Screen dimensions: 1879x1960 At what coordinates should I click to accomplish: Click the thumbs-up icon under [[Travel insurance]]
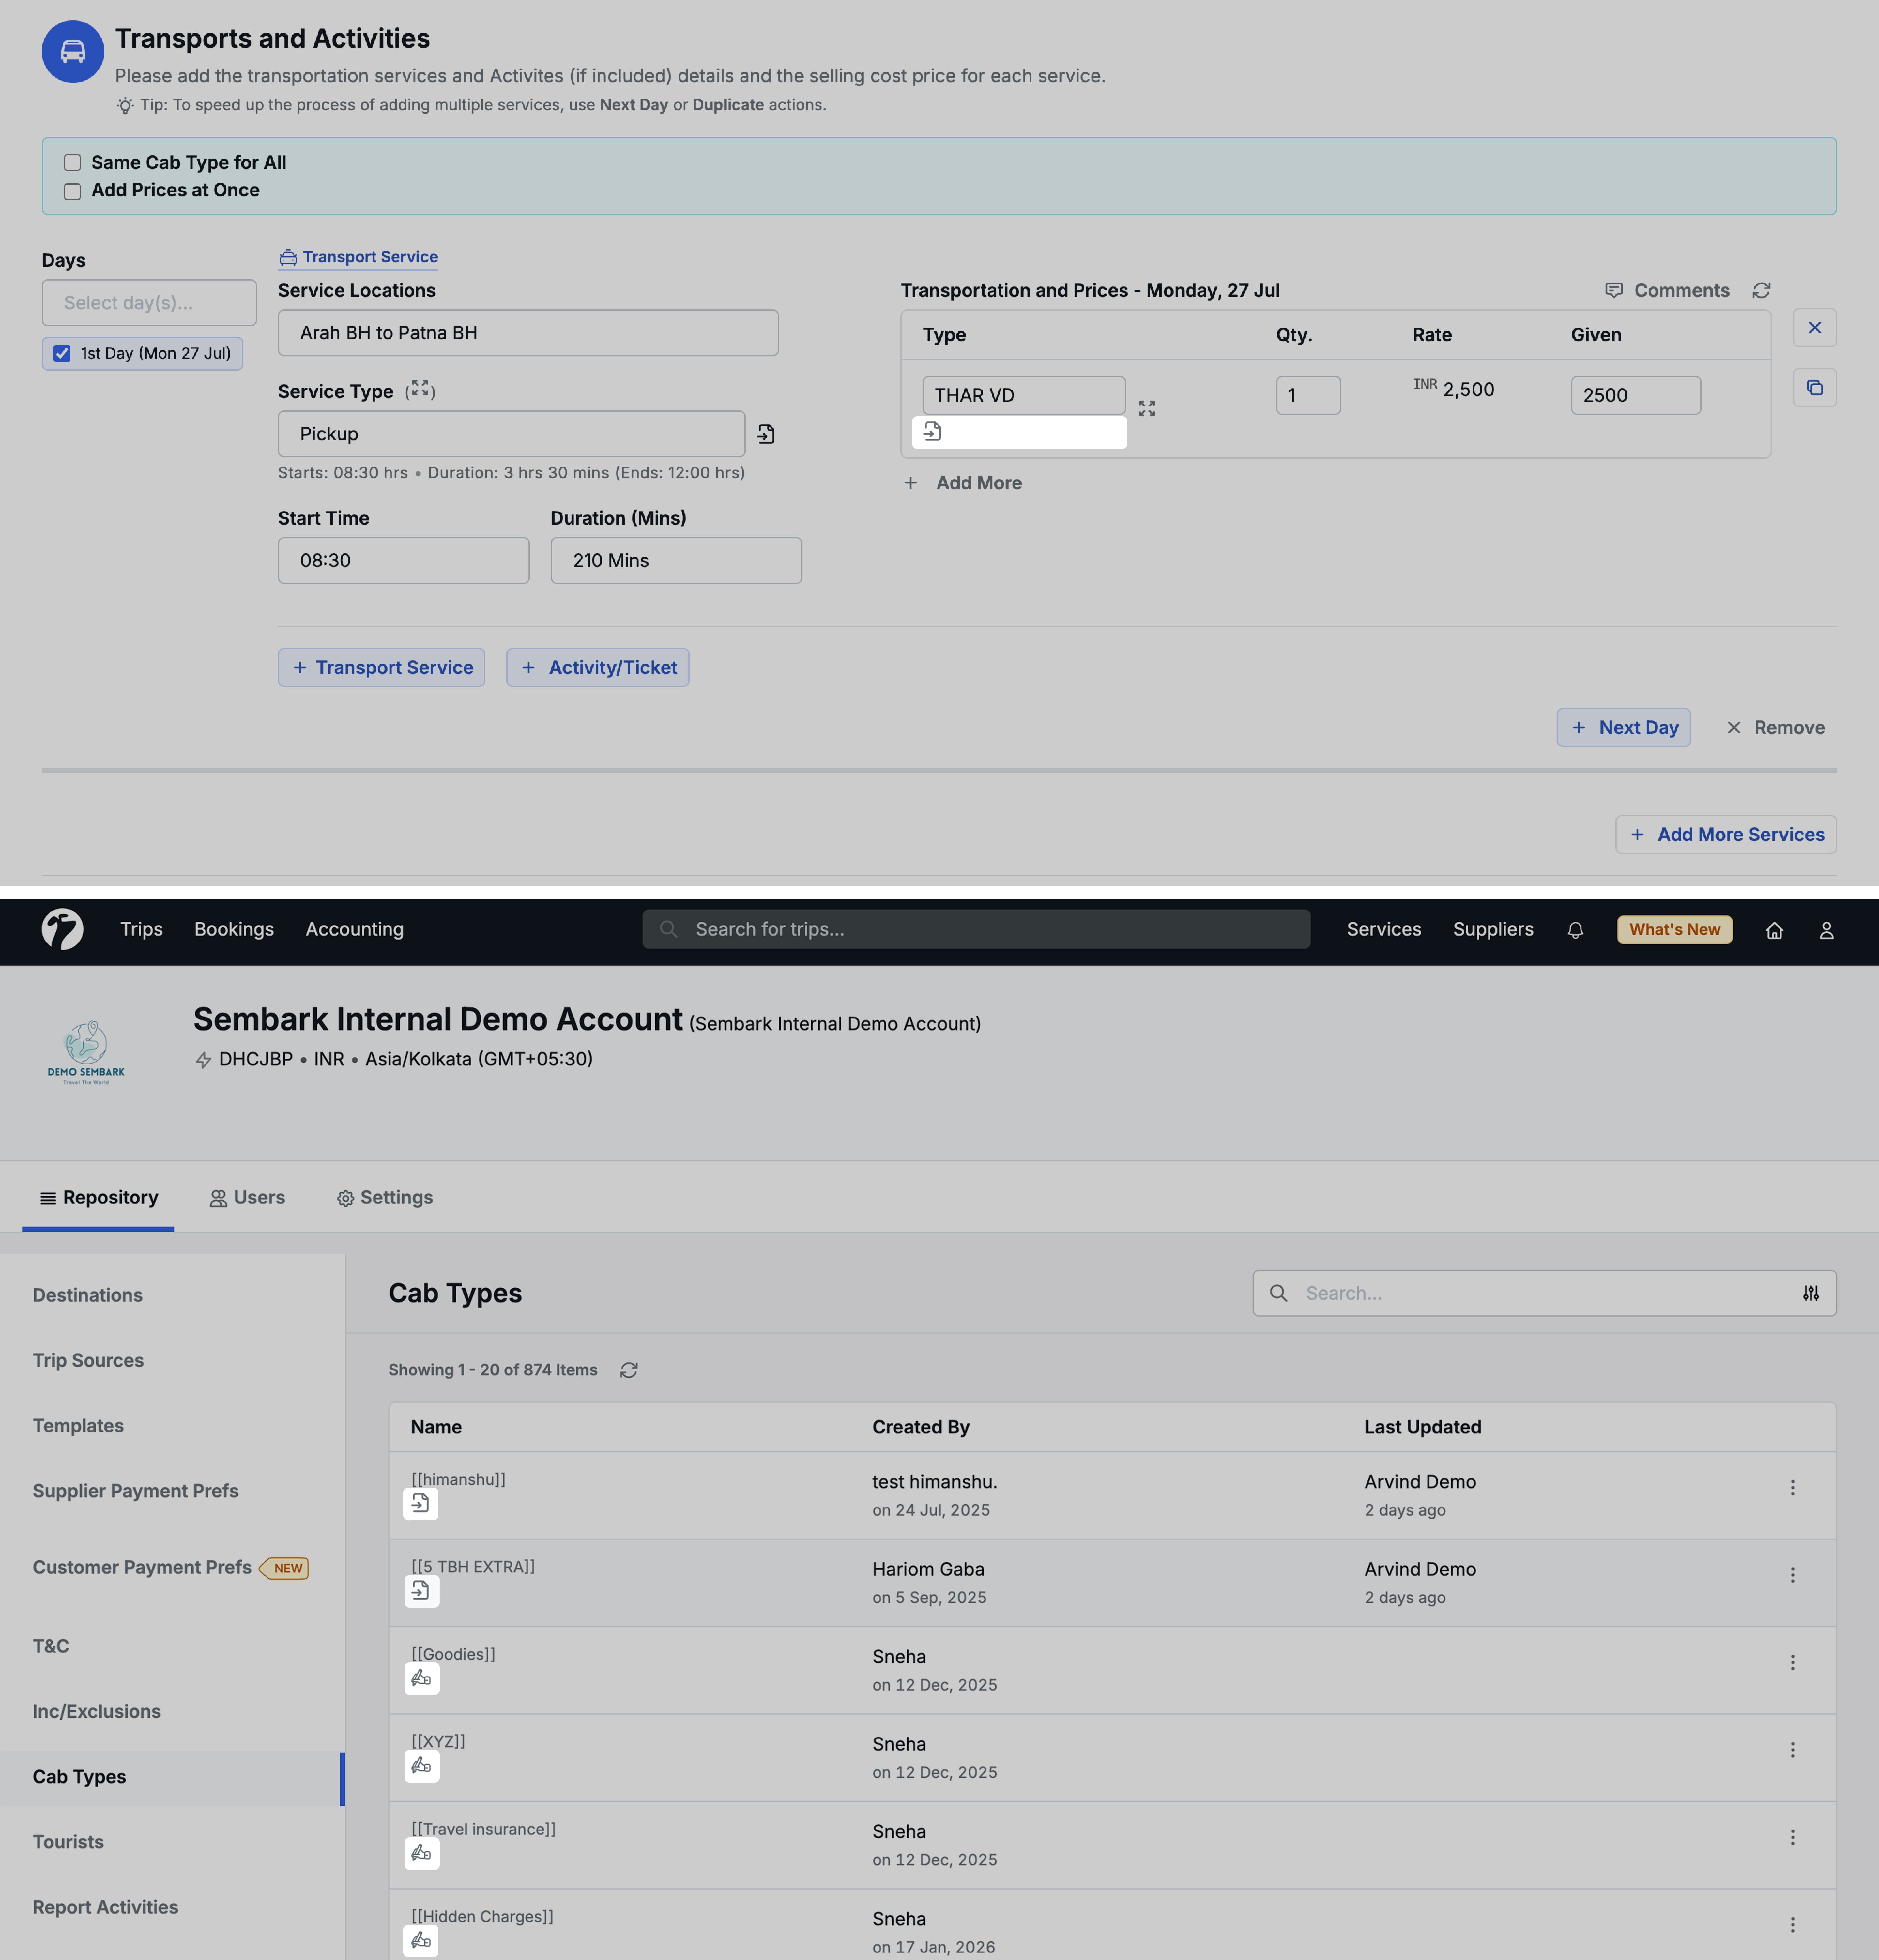pyautogui.click(x=421, y=1853)
